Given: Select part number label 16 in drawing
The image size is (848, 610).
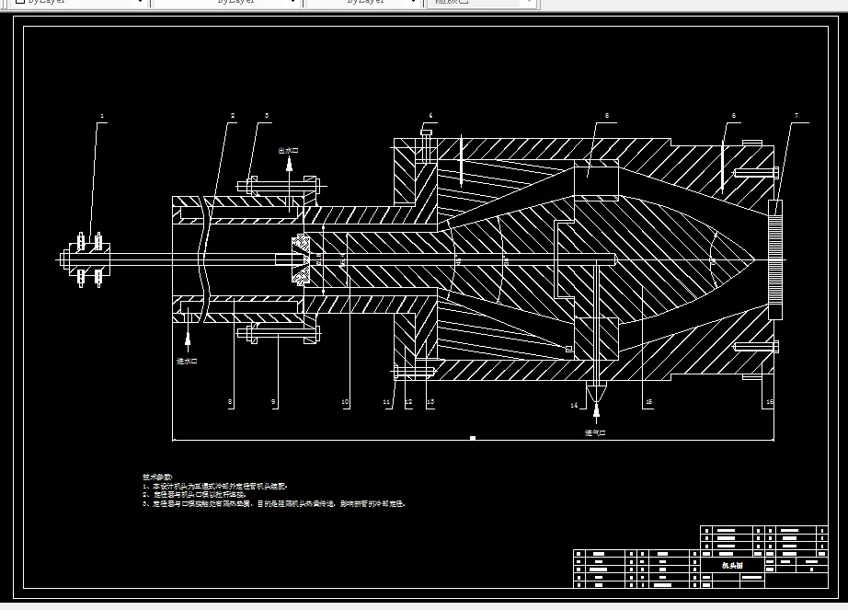Looking at the screenshot, I should pyautogui.click(x=770, y=402).
